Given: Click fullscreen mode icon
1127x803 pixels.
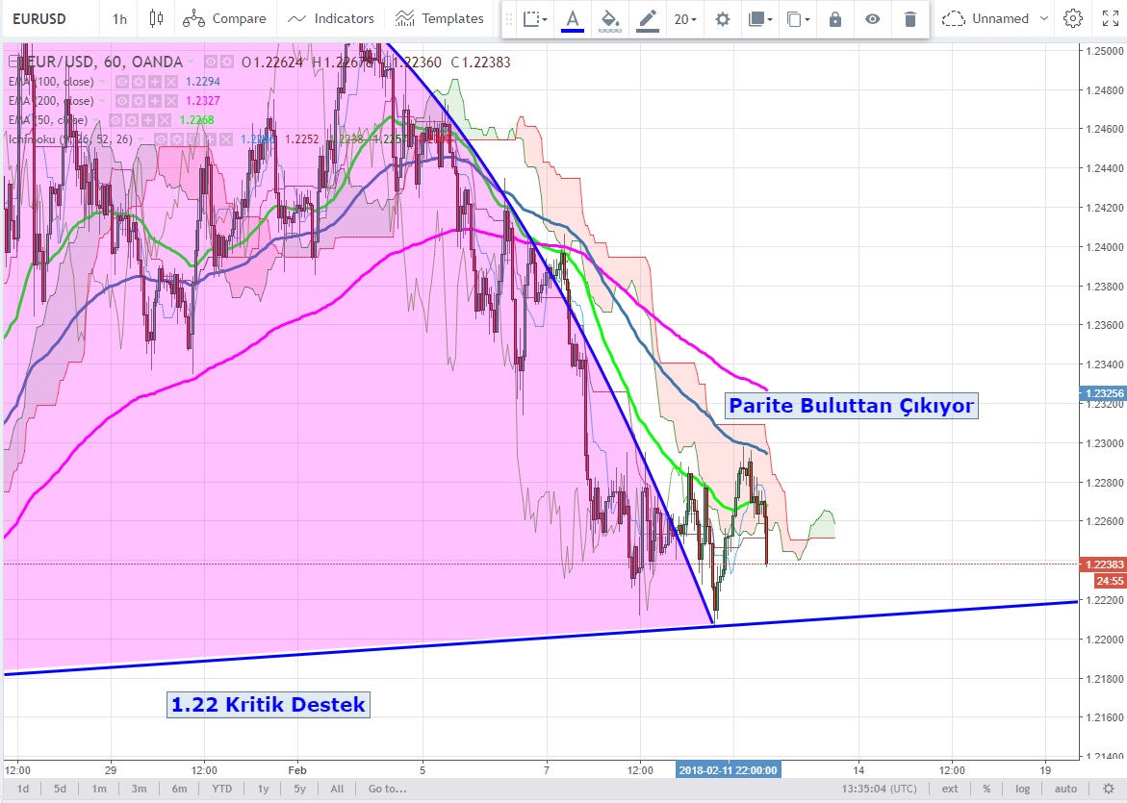Looking at the screenshot, I should click(1110, 18).
